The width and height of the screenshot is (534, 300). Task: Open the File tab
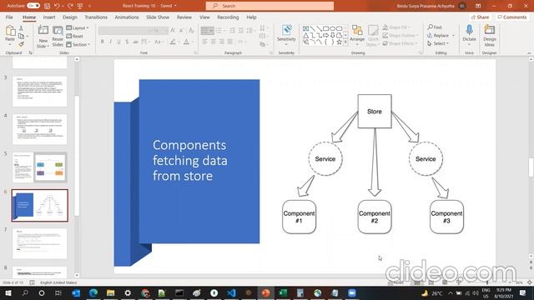9,17
